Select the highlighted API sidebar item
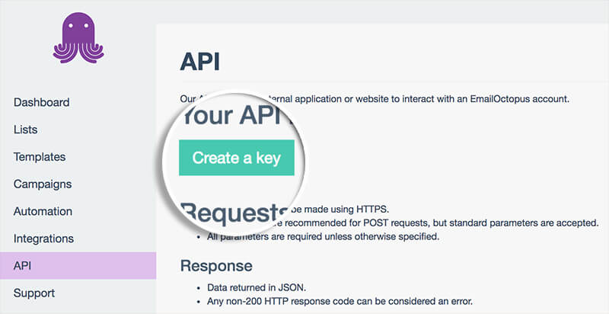609x314 pixels. tap(78, 265)
